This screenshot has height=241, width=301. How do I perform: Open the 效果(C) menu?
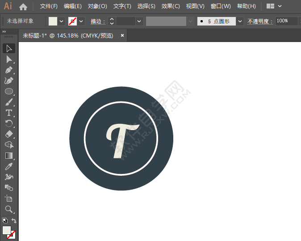coord(170,6)
